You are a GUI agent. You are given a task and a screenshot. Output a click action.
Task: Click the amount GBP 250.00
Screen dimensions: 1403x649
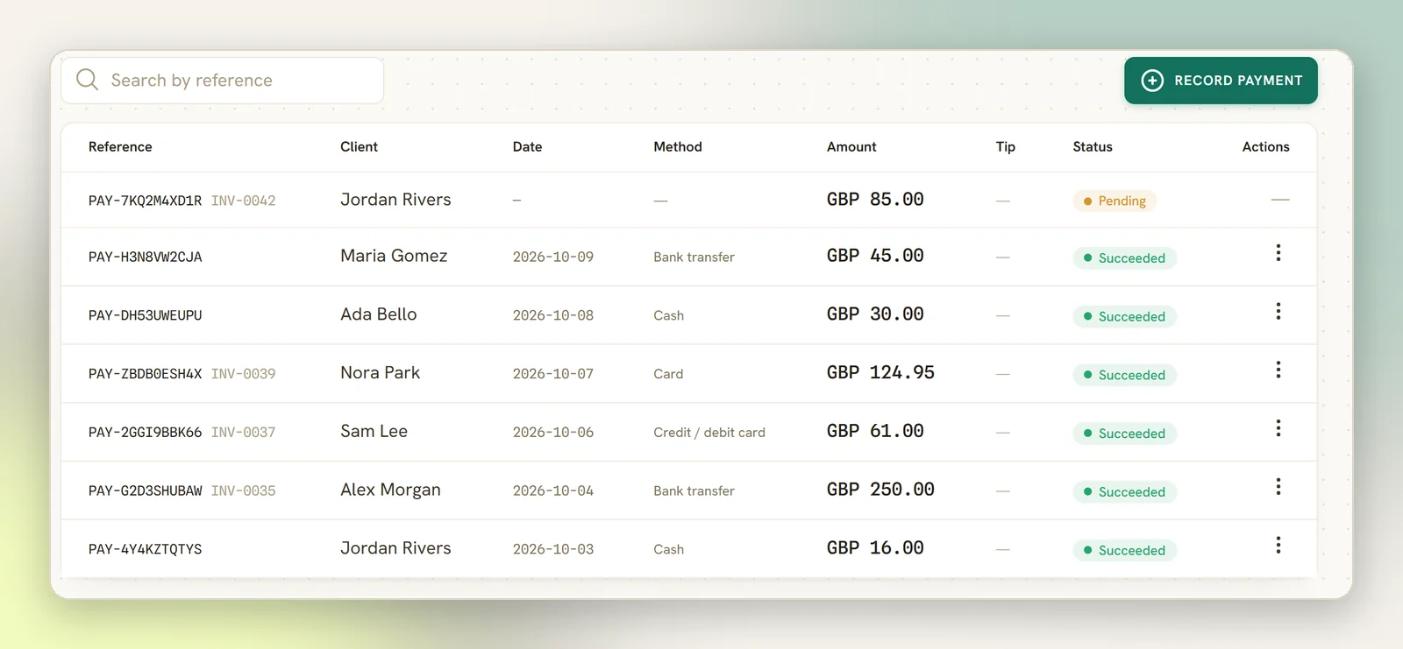click(880, 490)
